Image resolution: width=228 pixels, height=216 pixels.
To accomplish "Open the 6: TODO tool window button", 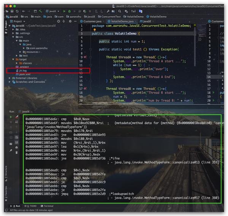I will [30, 206].
